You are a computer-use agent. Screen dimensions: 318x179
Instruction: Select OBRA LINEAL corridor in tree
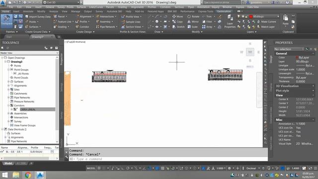(x=28, y=109)
